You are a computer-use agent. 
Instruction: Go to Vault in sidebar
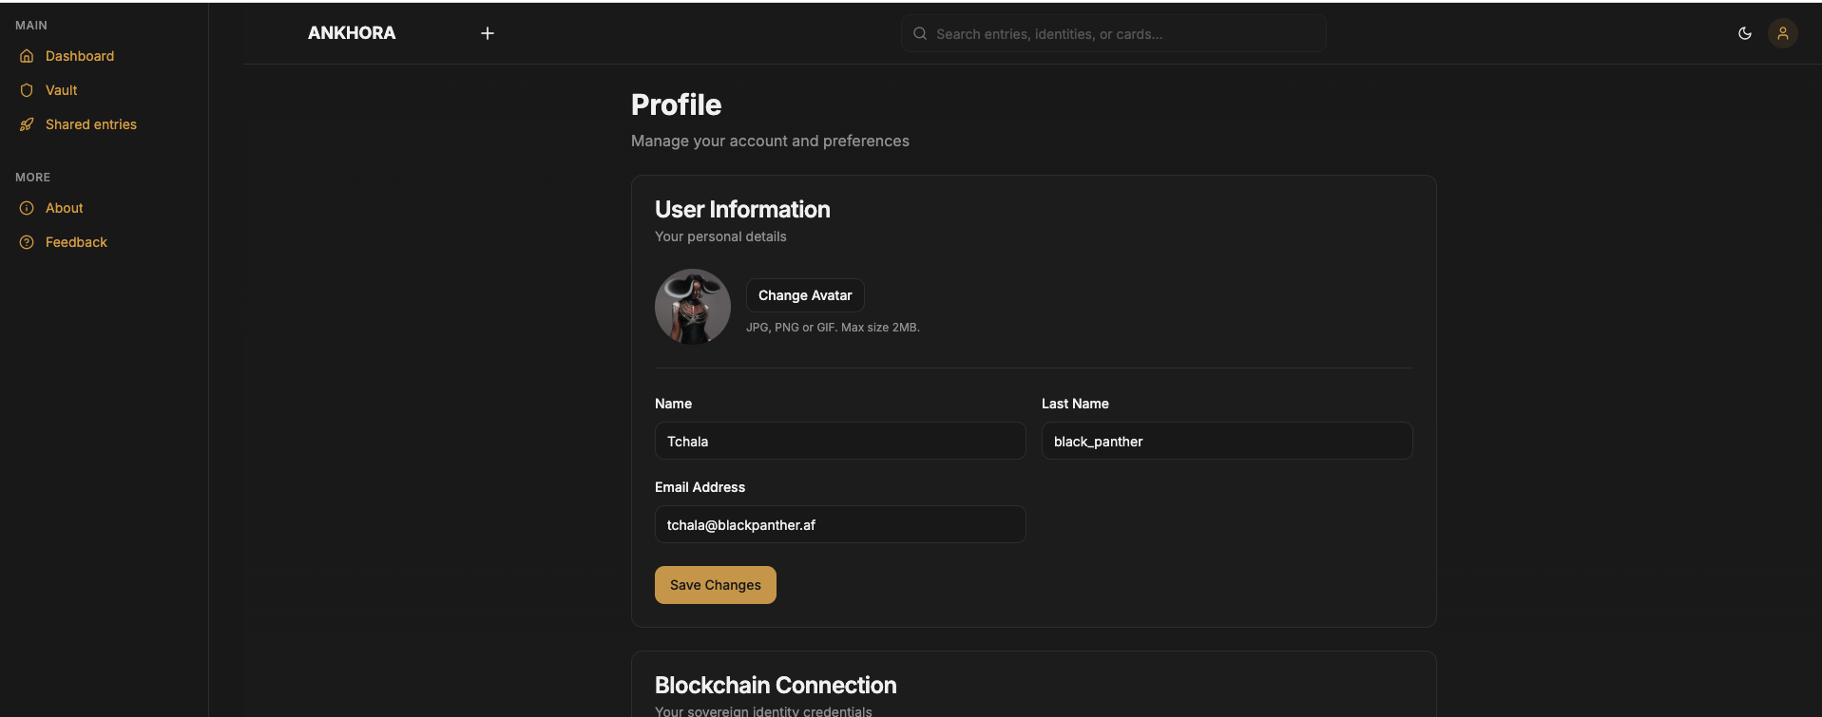coord(62,90)
